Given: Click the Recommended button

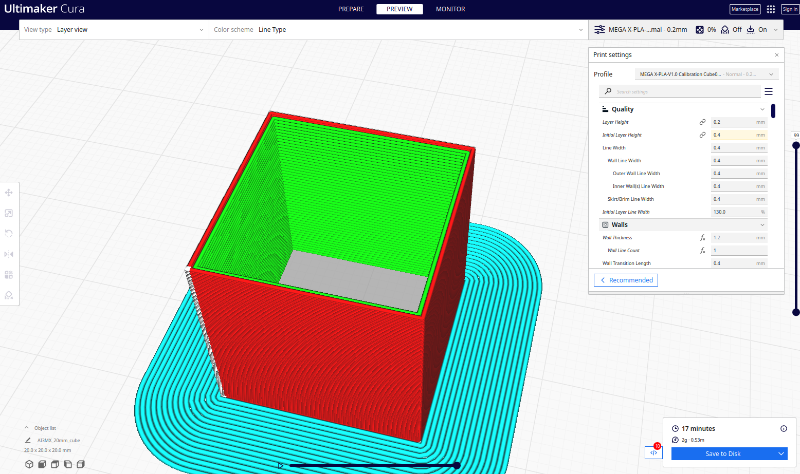Looking at the screenshot, I should pyautogui.click(x=626, y=280).
